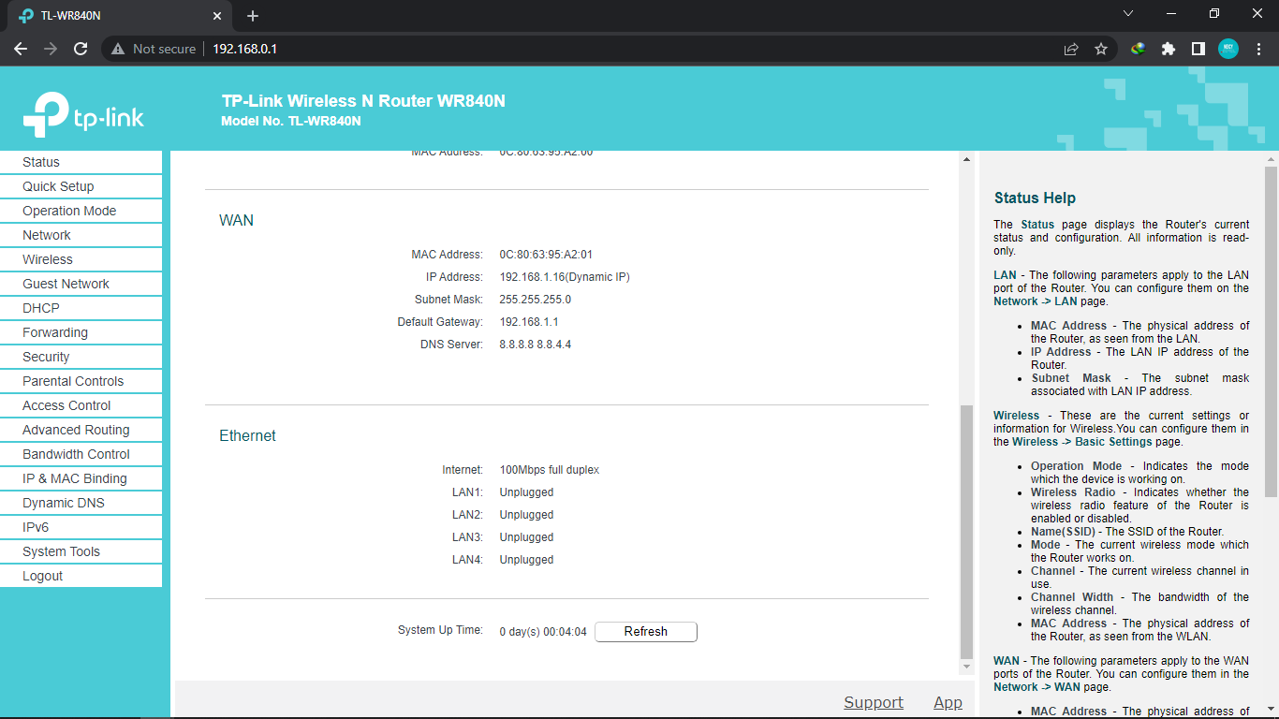Select Operation Mode in the sidebar

81,211
